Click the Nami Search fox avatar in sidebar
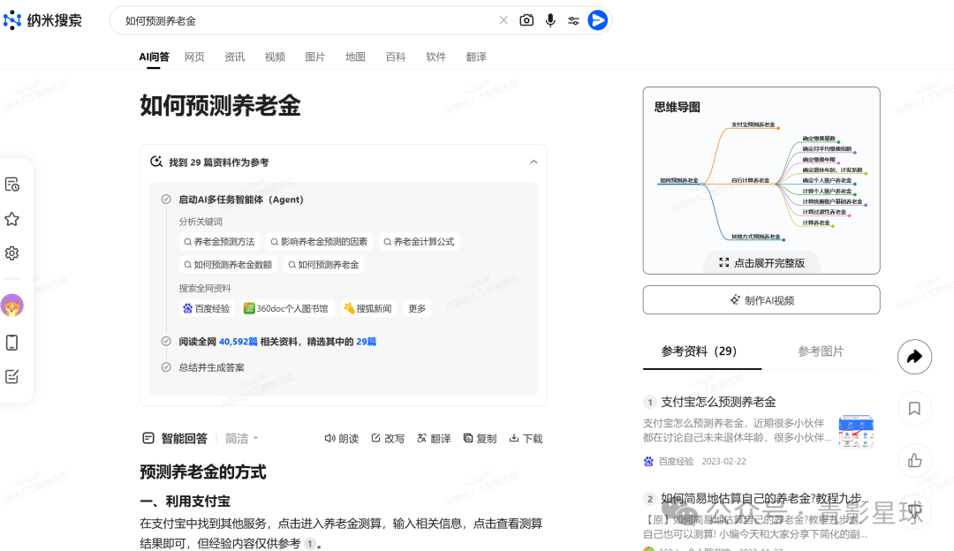This screenshot has height=551, width=954. tap(12, 306)
